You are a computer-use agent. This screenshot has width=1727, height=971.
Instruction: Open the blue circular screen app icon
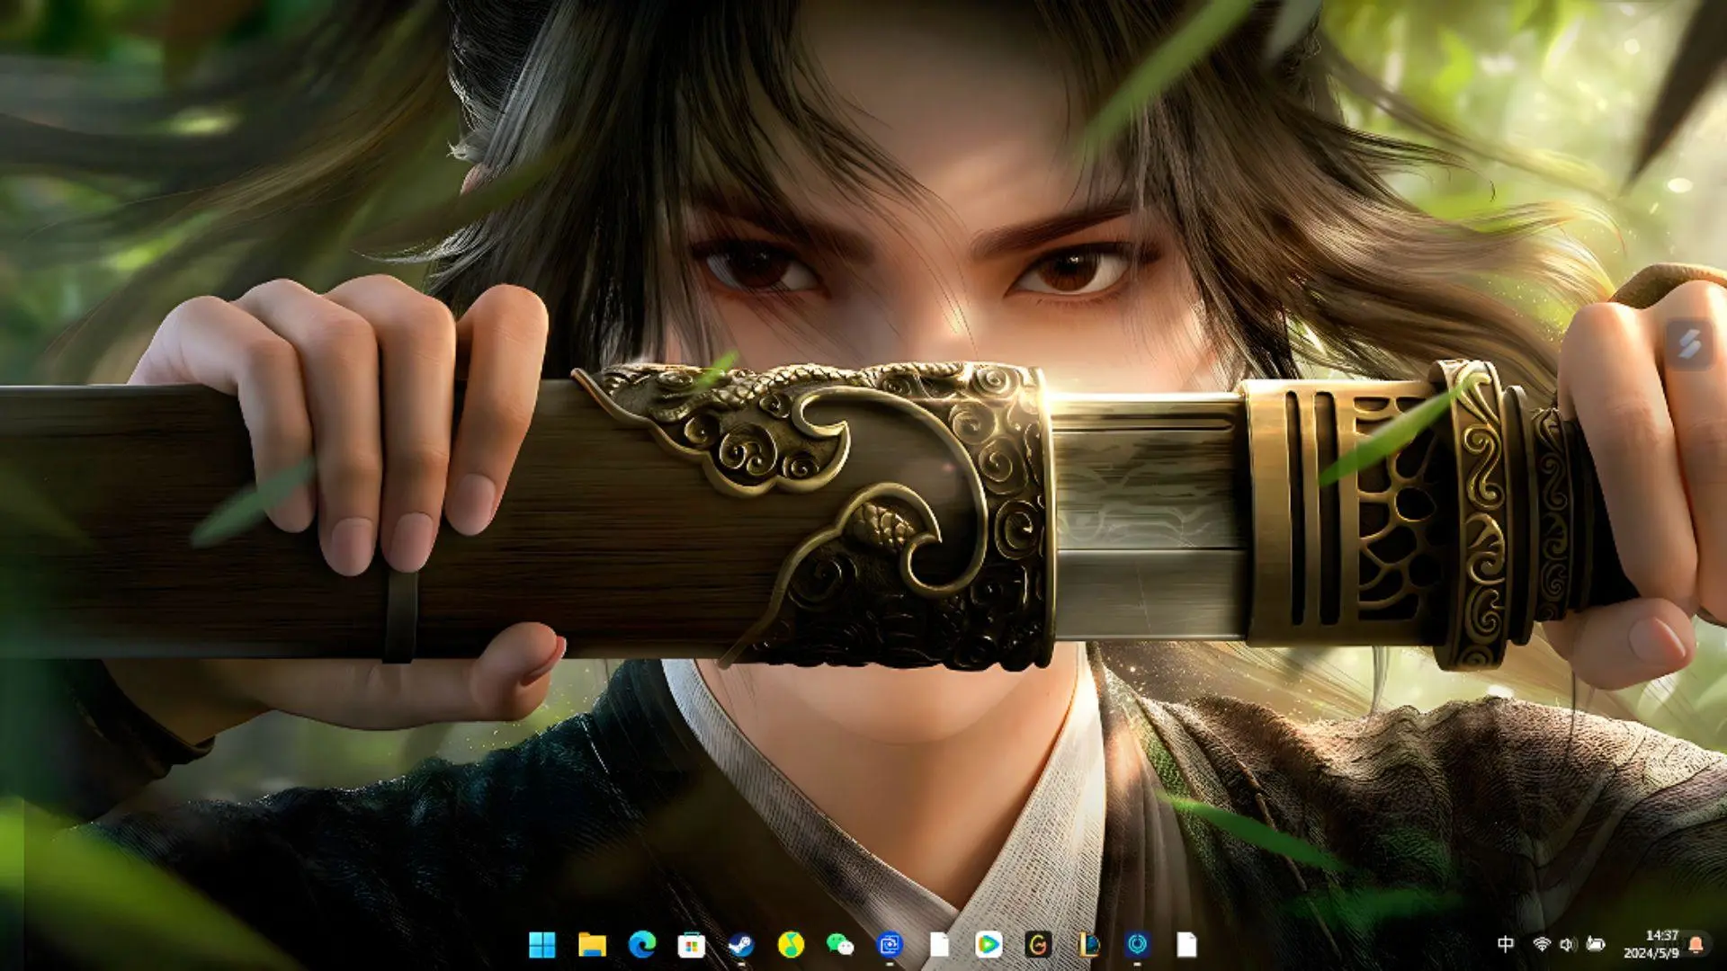point(890,944)
